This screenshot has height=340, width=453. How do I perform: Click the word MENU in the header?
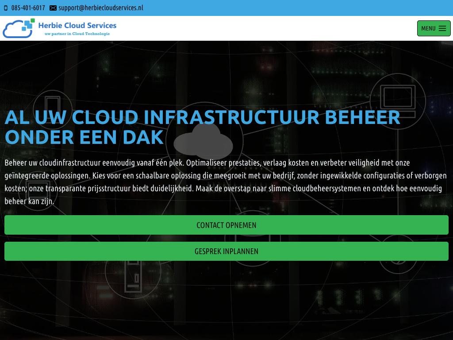tap(428, 28)
